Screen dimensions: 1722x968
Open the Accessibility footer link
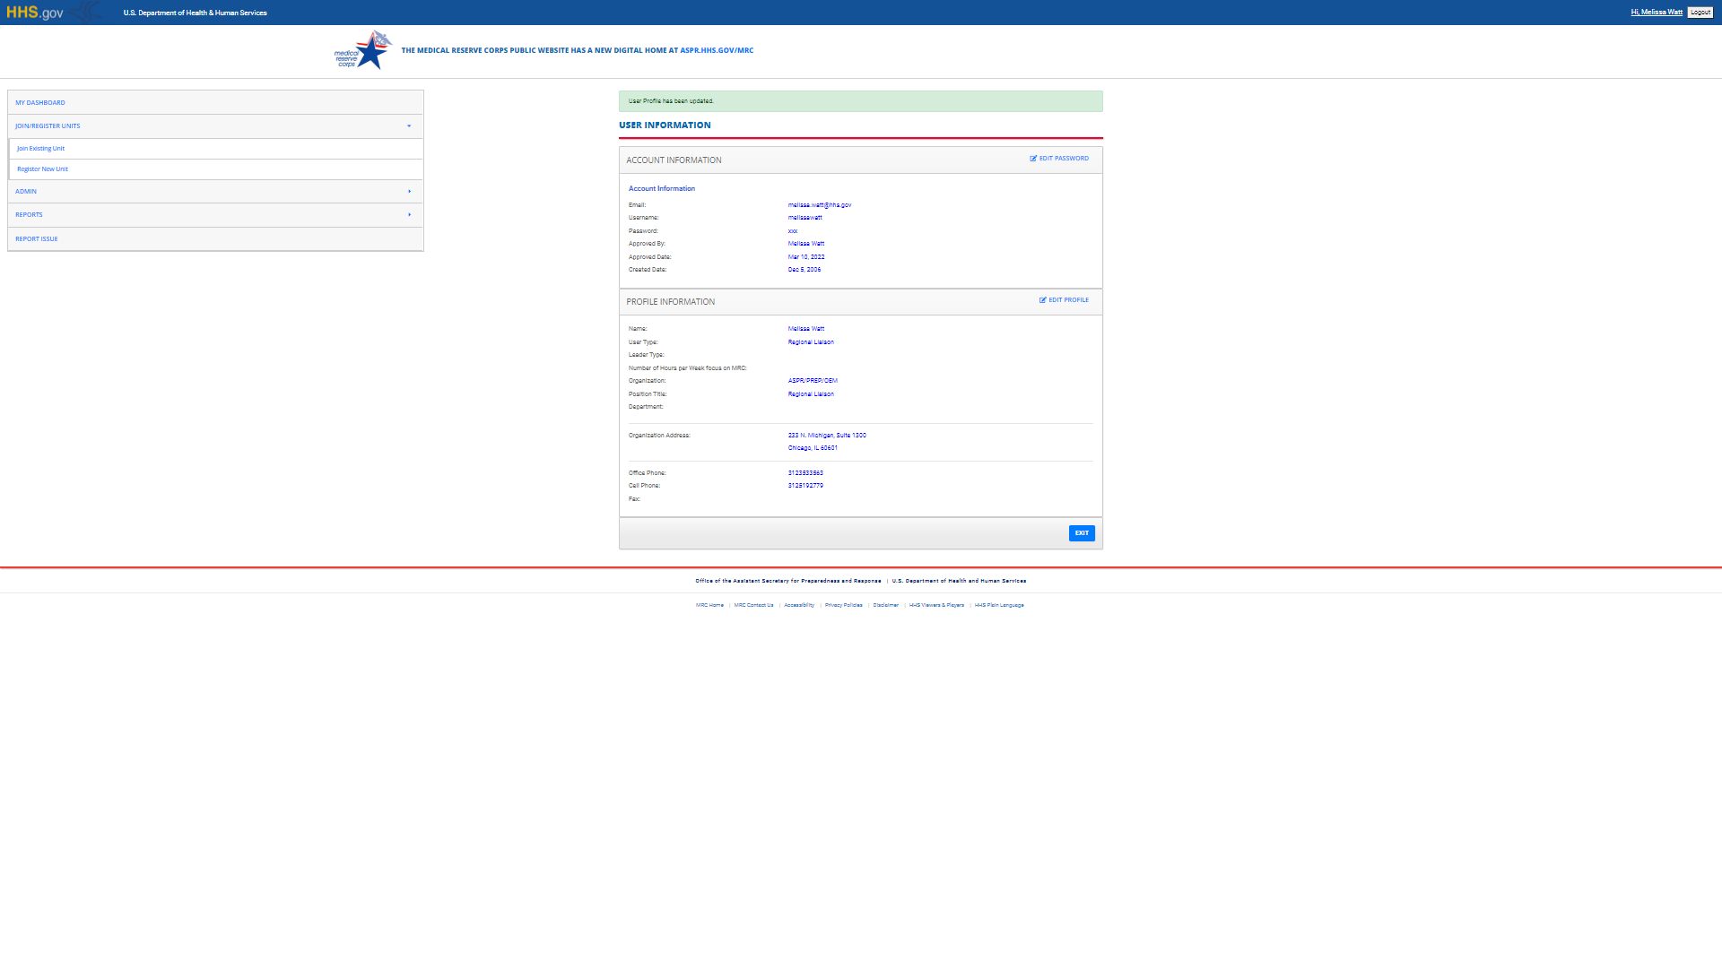(799, 605)
